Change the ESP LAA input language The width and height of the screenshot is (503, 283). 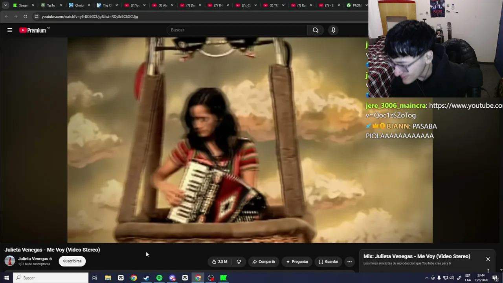pos(468,278)
